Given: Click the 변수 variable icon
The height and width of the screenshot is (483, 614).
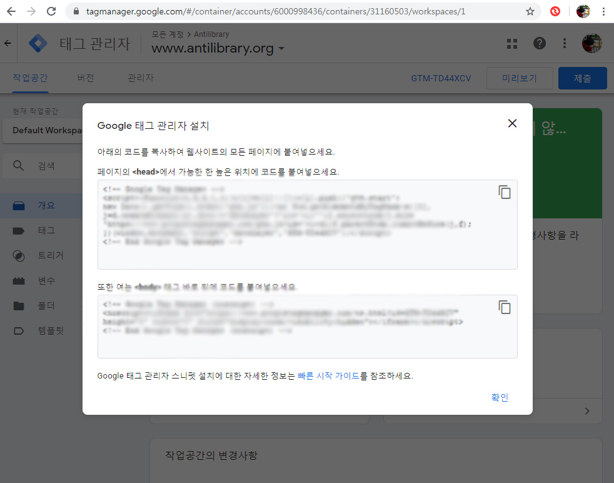Looking at the screenshot, I should [18, 281].
